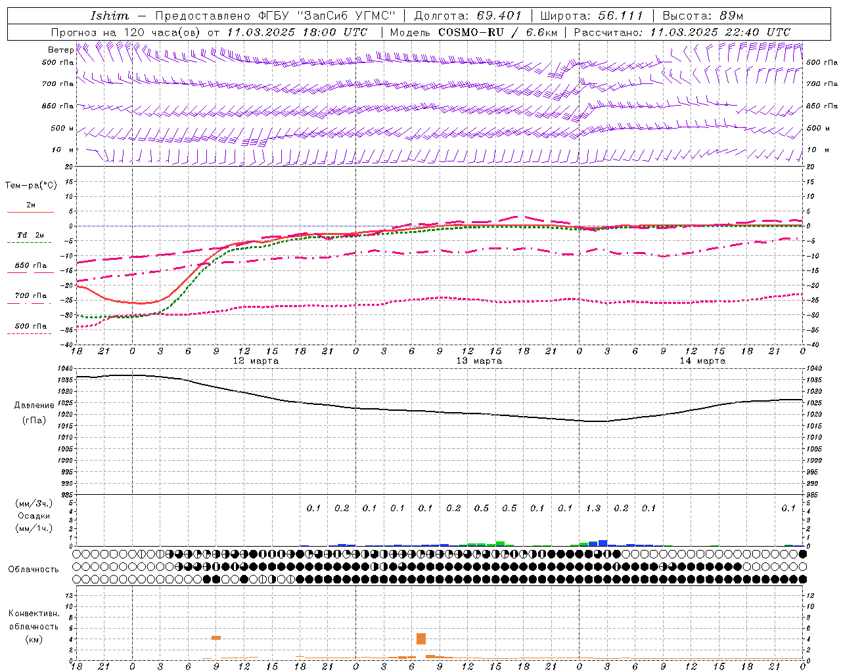Select the 'Долгота: 69.401' header field
Screen dimensions: 841x672
(468, 16)
